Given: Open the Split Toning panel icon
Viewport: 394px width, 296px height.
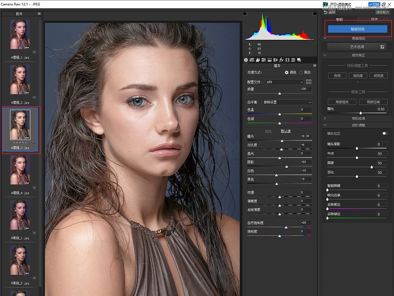Looking at the screenshot, I should [270, 60].
